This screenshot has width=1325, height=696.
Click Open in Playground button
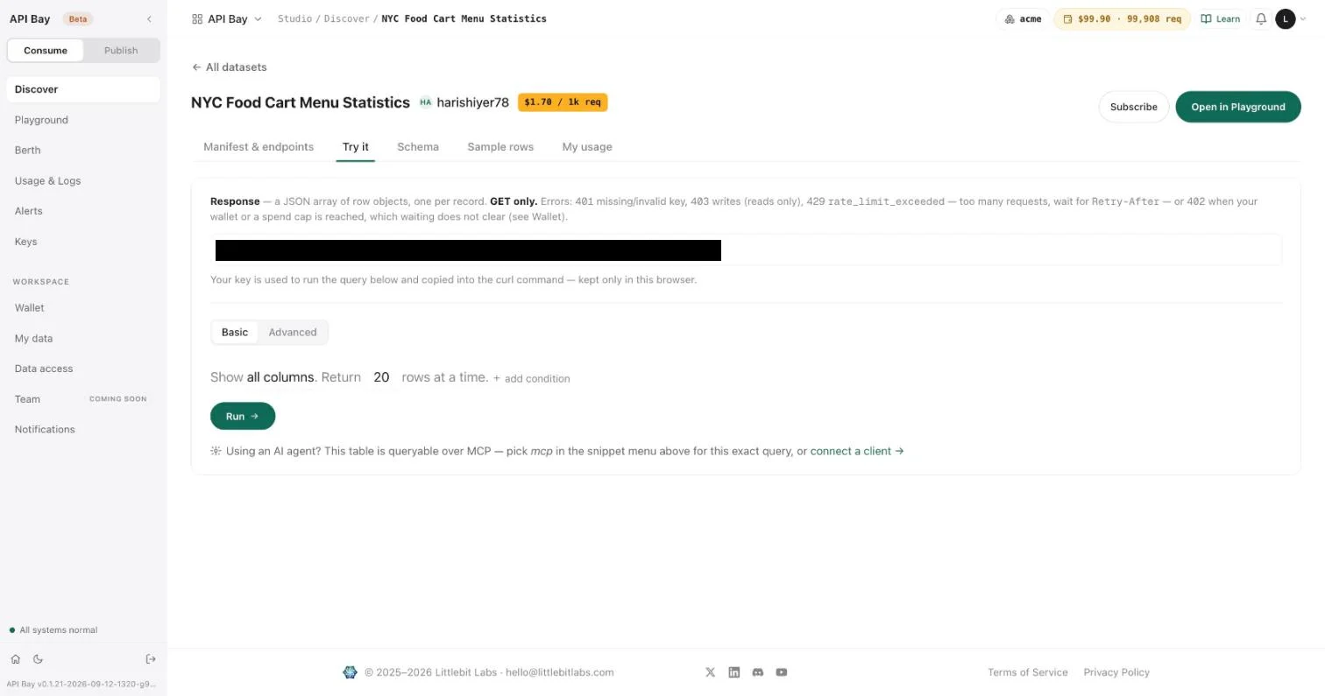click(1238, 107)
